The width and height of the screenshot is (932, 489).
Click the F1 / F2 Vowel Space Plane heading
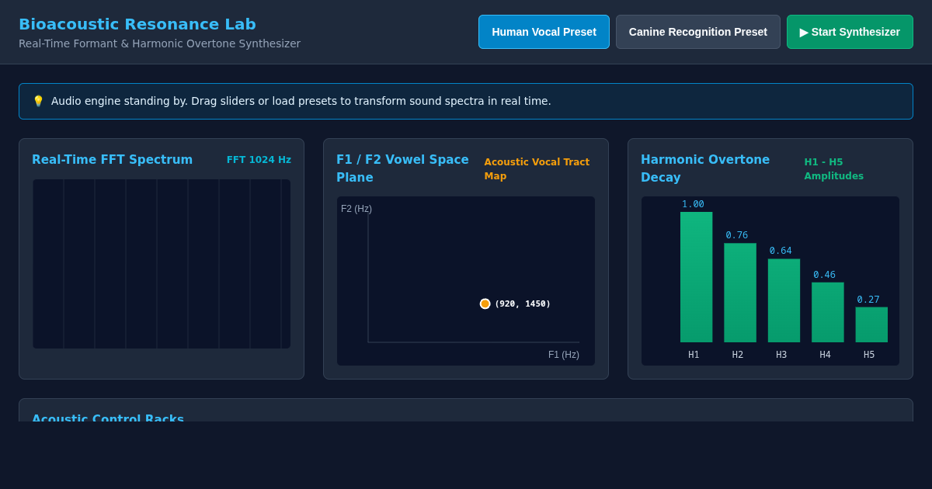402,168
